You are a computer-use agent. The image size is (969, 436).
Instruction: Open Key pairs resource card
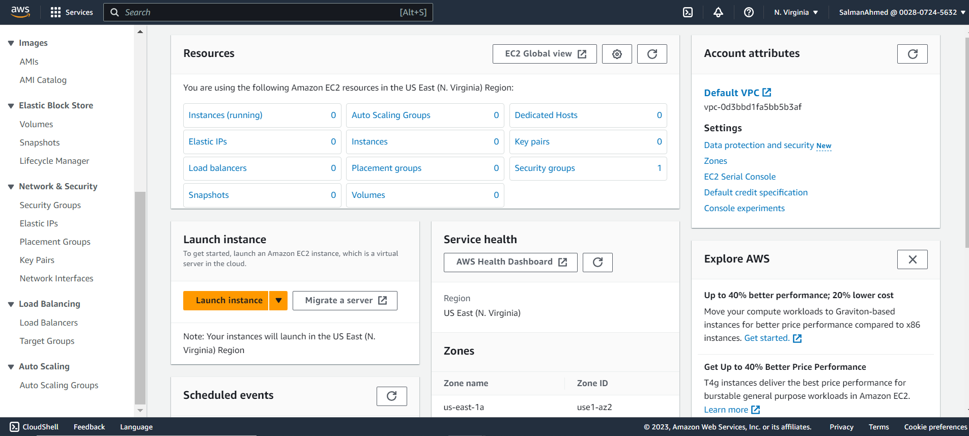[x=588, y=142]
